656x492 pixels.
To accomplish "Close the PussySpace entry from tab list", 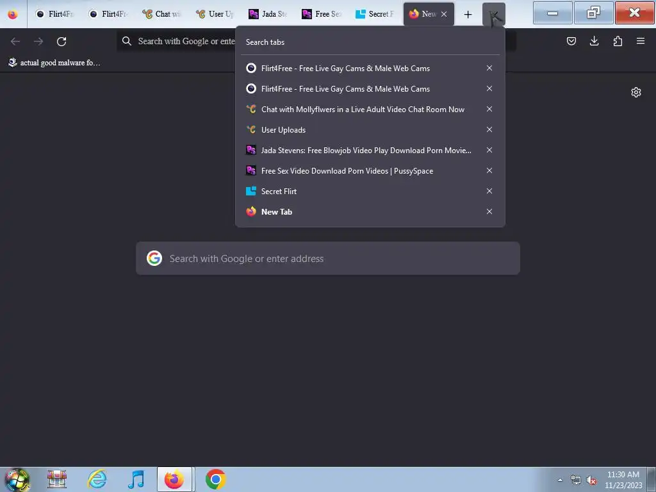I will (489, 170).
